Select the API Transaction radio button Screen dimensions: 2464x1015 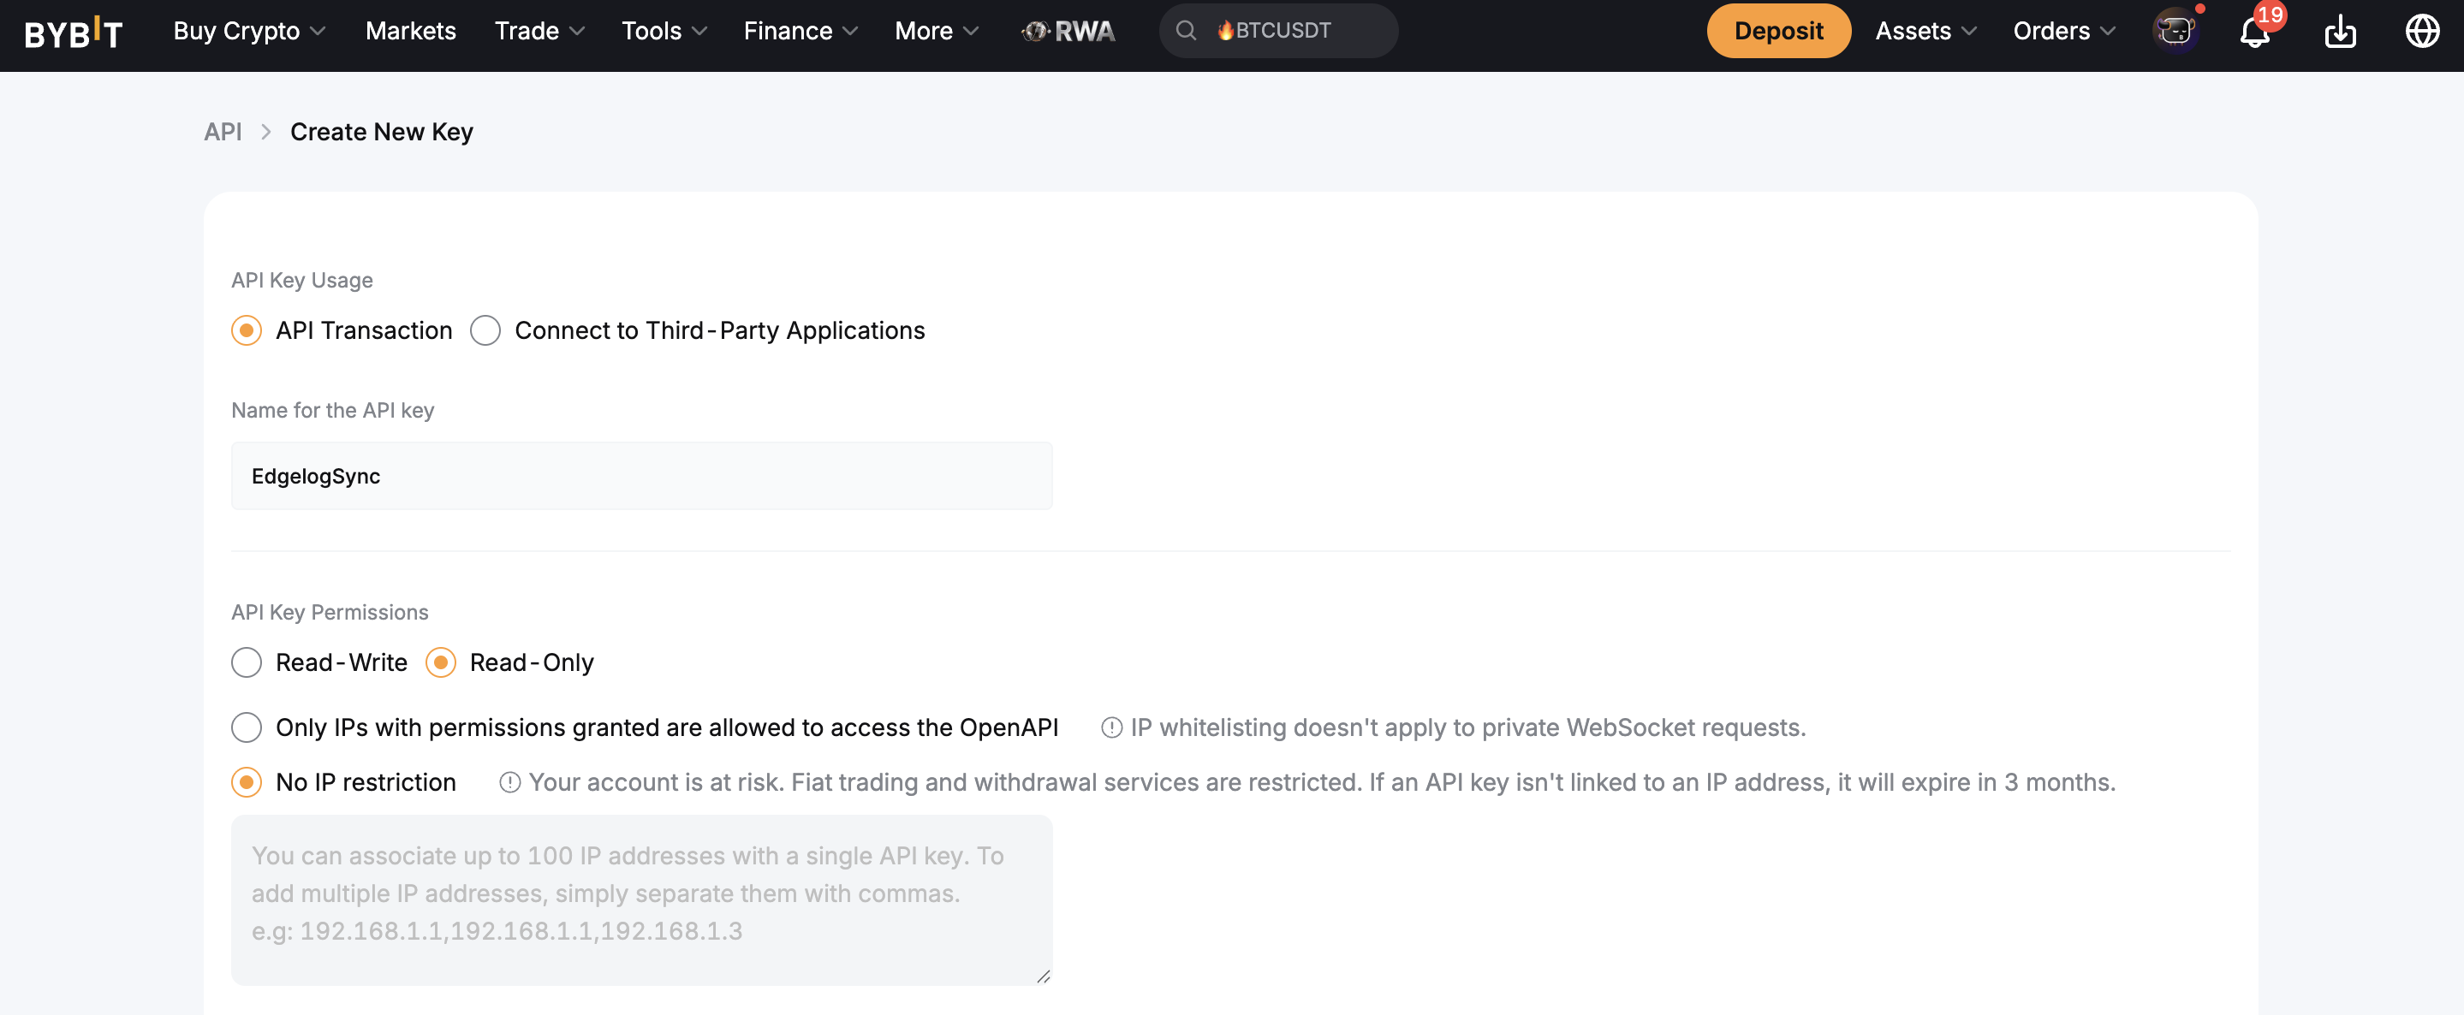[247, 330]
